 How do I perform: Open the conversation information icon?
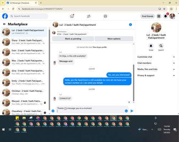(130, 25)
